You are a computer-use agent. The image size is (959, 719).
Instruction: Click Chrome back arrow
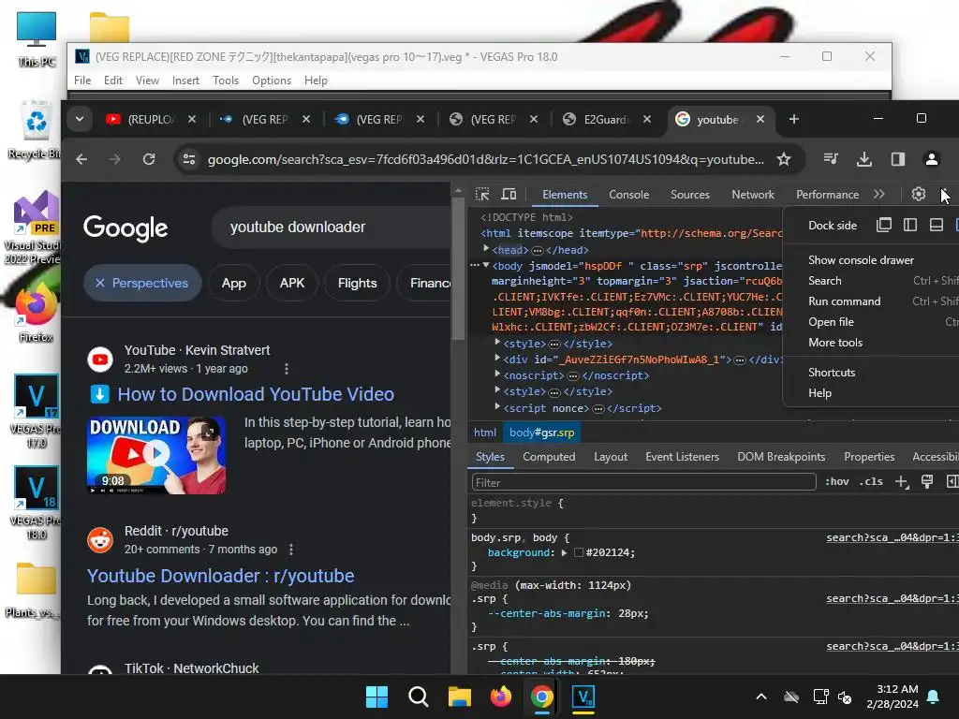coord(81,159)
